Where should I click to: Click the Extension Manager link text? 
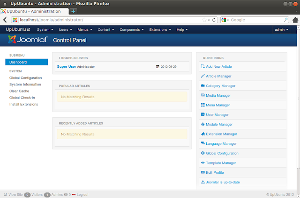pos(221,134)
